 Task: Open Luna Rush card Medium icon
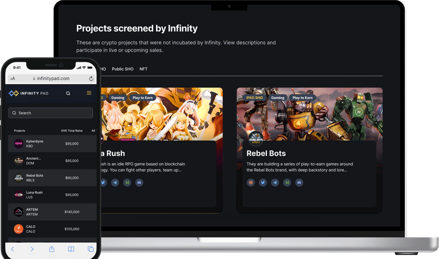[127, 183]
